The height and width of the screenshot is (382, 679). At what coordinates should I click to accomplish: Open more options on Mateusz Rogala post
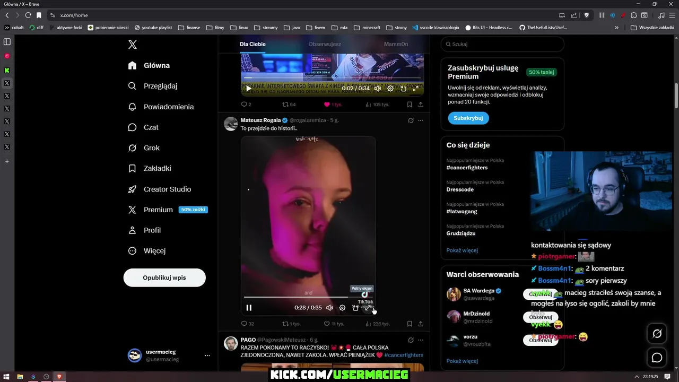(421, 120)
